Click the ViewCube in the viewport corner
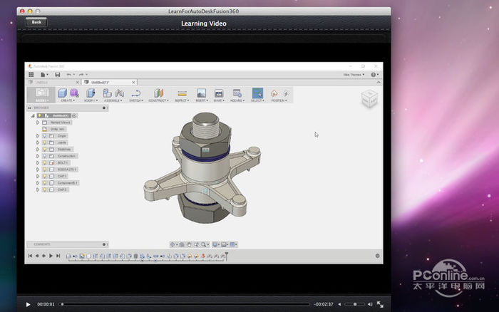 point(369,98)
